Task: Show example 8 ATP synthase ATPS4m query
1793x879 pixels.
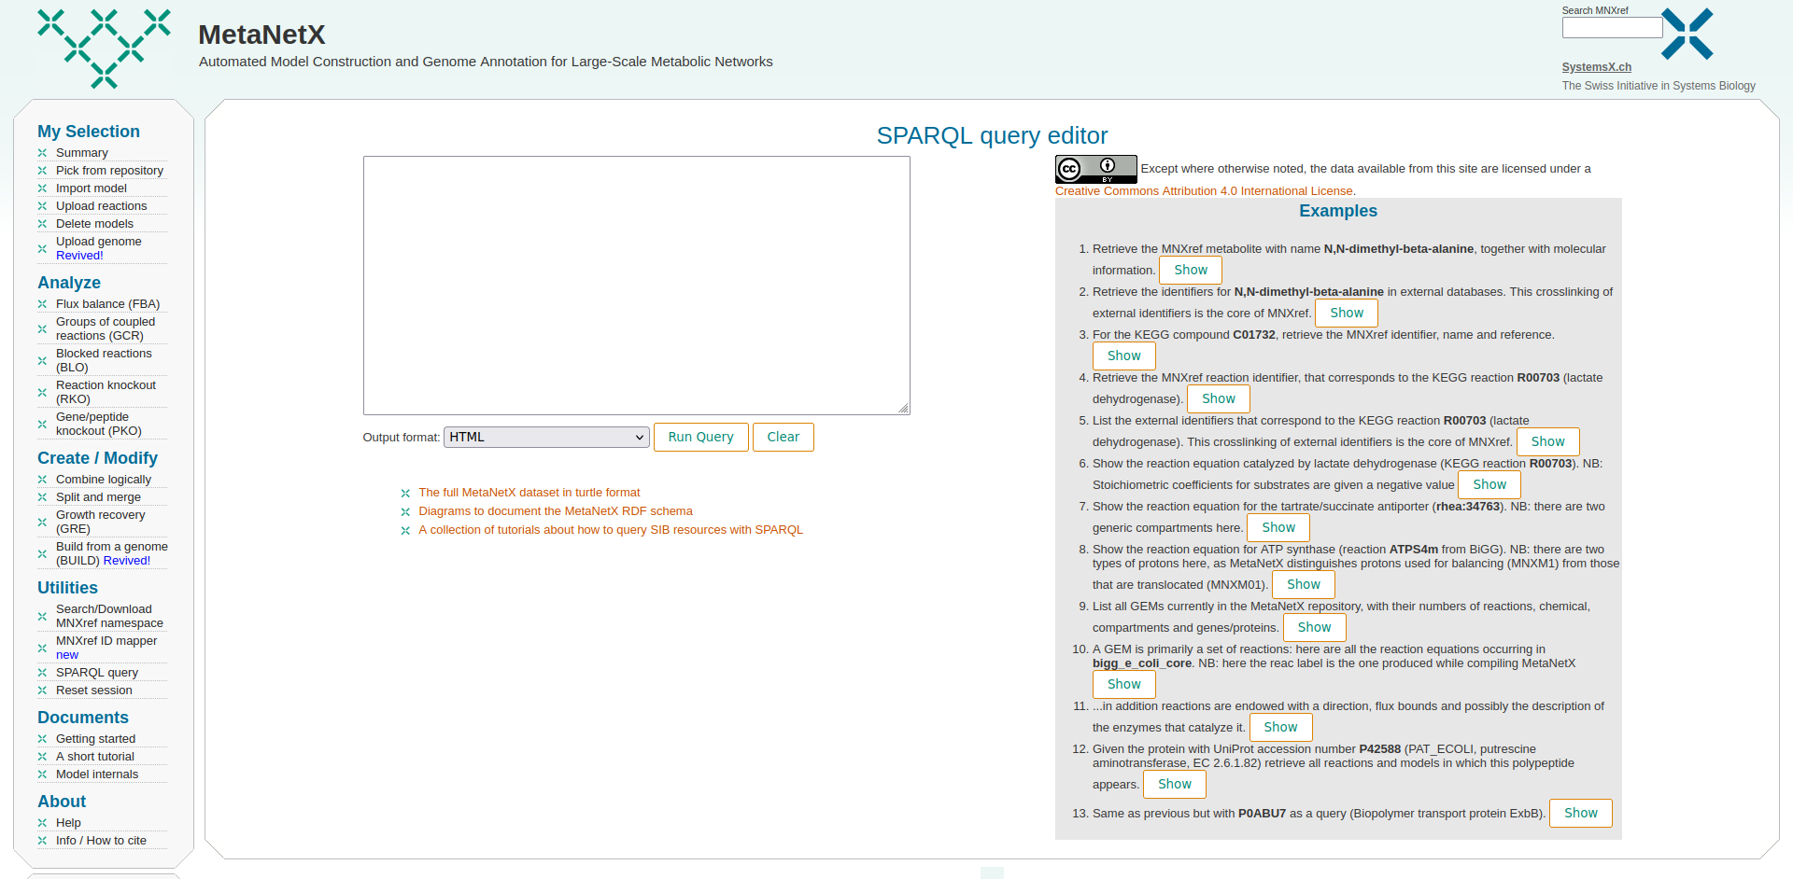Action: [1304, 584]
